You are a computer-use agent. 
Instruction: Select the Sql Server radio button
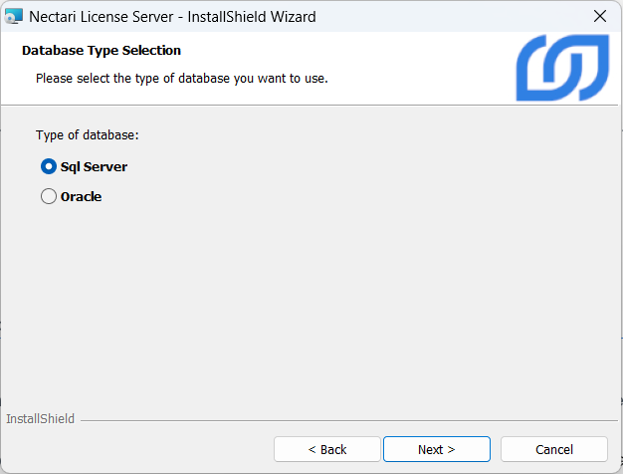click(x=48, y=166)
